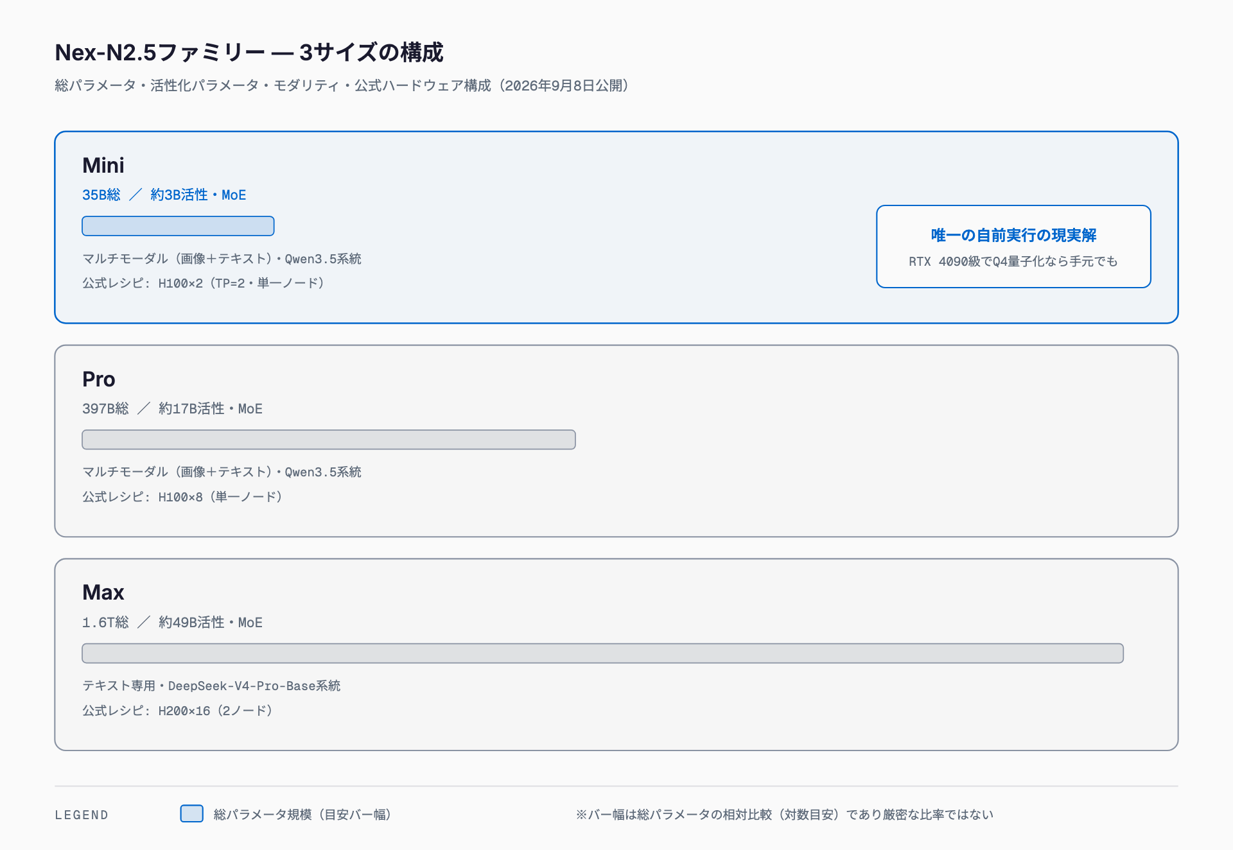Click the text 1.6T総 ／ 約49B活性・MoE
Screen dimensions: 1233x850
pos(173,623)
